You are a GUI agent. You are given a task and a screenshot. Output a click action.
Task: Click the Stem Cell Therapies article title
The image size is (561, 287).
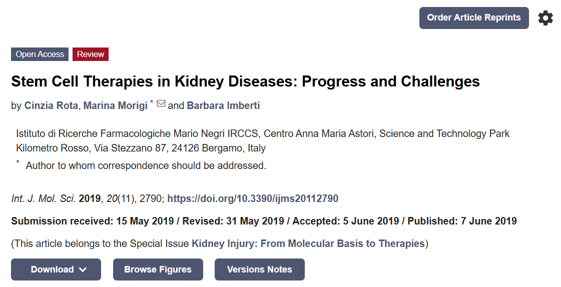245,81
